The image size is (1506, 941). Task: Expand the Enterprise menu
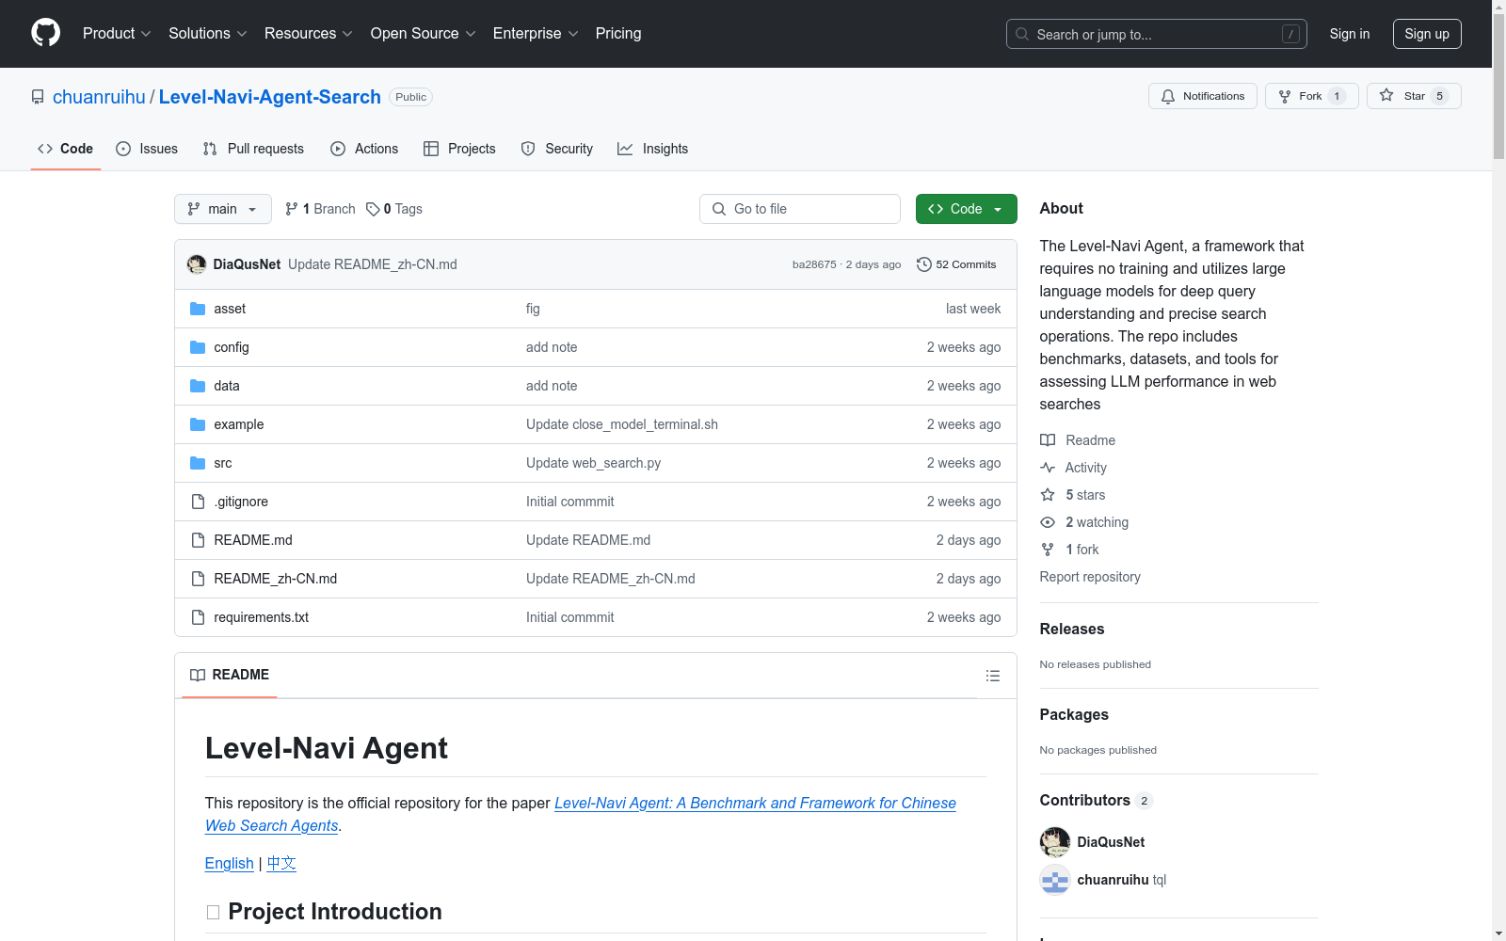536,34
